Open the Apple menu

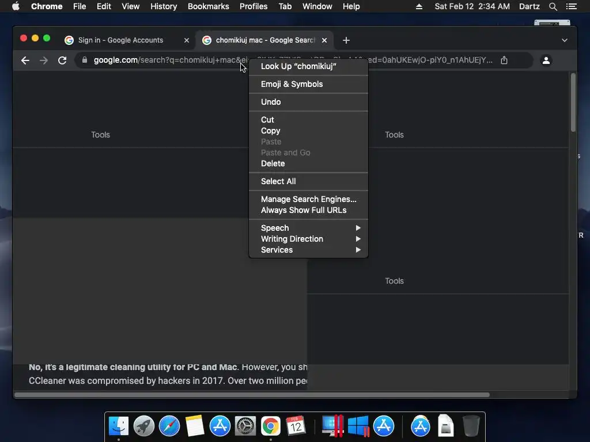[16, 6]
